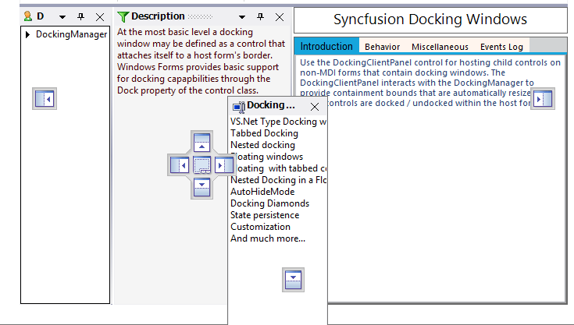
Task: Click the dock-right guide on the far right edge
Action: click(542, 99)
